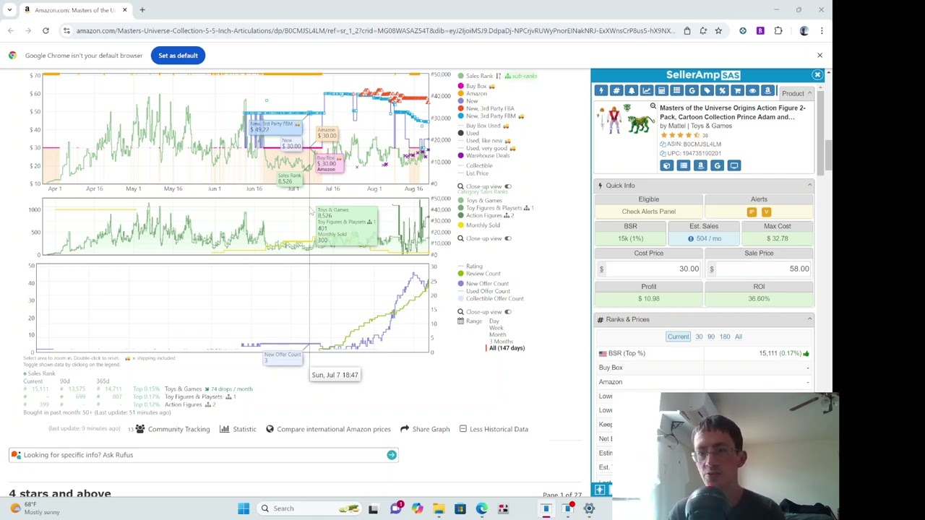Copy the ASIN using the copy icon
This screenshot has height=520, width=925.
point(663,144)
